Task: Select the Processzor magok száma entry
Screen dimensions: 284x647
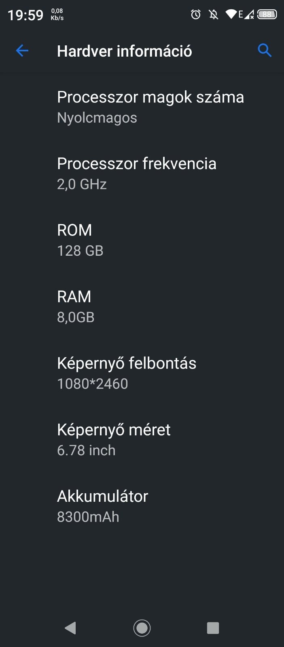Action: (x=150, y=107)
